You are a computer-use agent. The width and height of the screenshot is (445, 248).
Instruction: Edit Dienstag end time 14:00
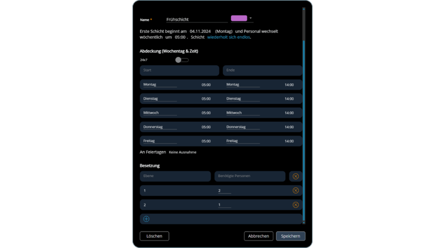click(289, 99)
